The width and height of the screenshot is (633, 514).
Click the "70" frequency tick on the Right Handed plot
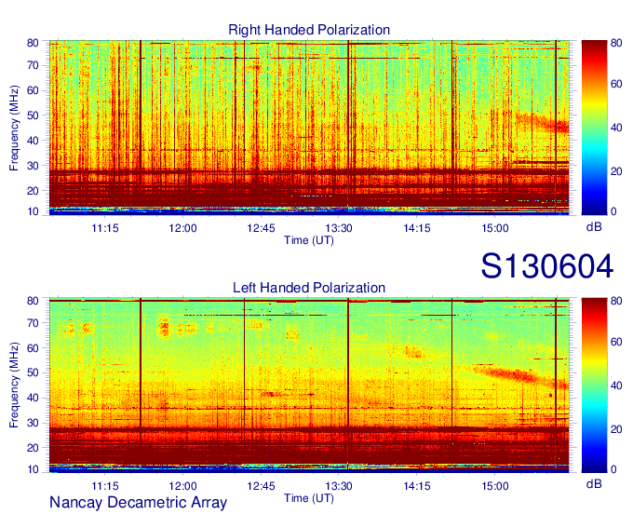pyautogui.click(x=33, y=65)
